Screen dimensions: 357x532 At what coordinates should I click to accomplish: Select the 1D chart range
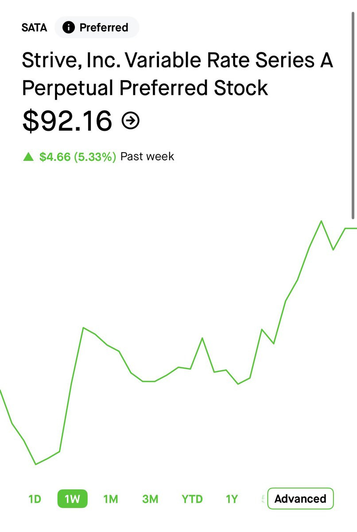(35, 499)
